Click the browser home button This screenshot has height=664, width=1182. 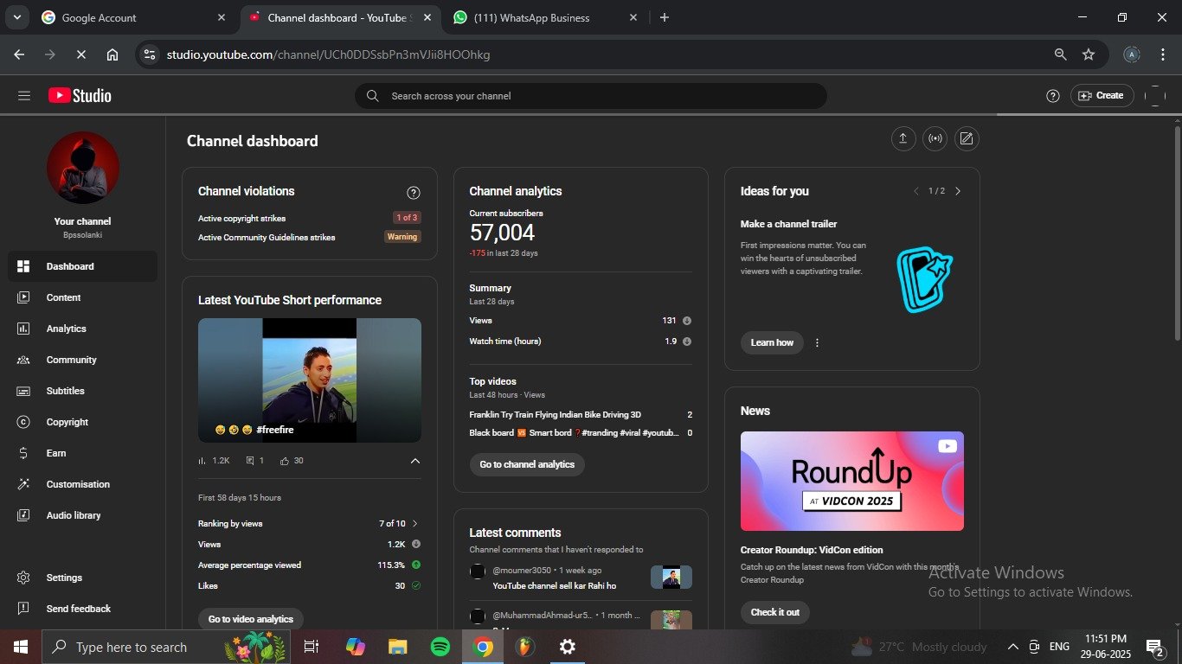click(112, 54)
